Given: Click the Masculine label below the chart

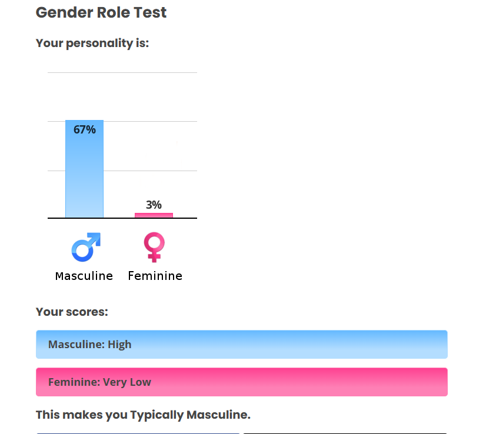Looking at the screenshot, I should pyautogui.click(x=84, y=276).
